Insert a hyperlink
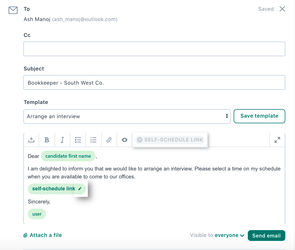 109,140
